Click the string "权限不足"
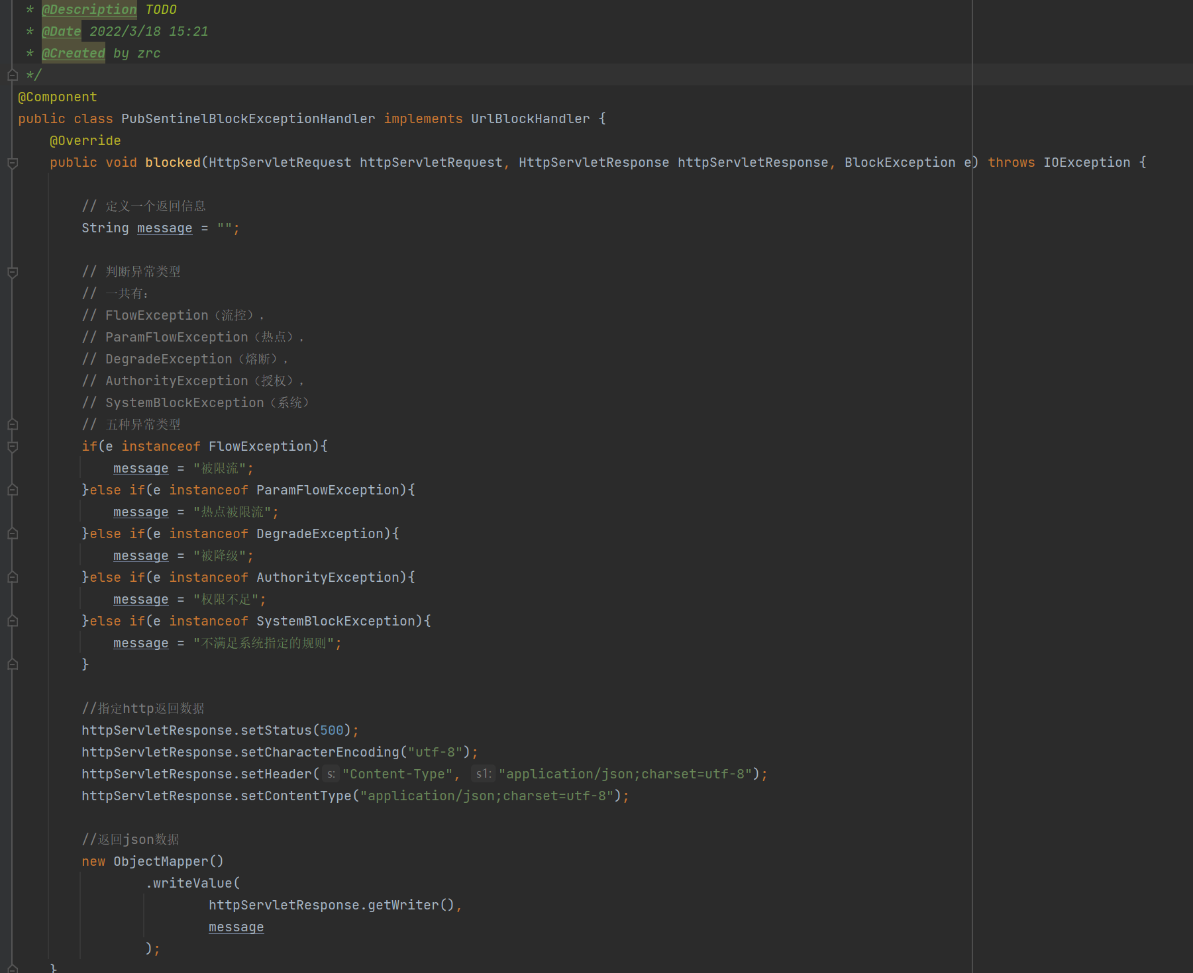Screen dimensions: 1193x973 click(226, 600)
